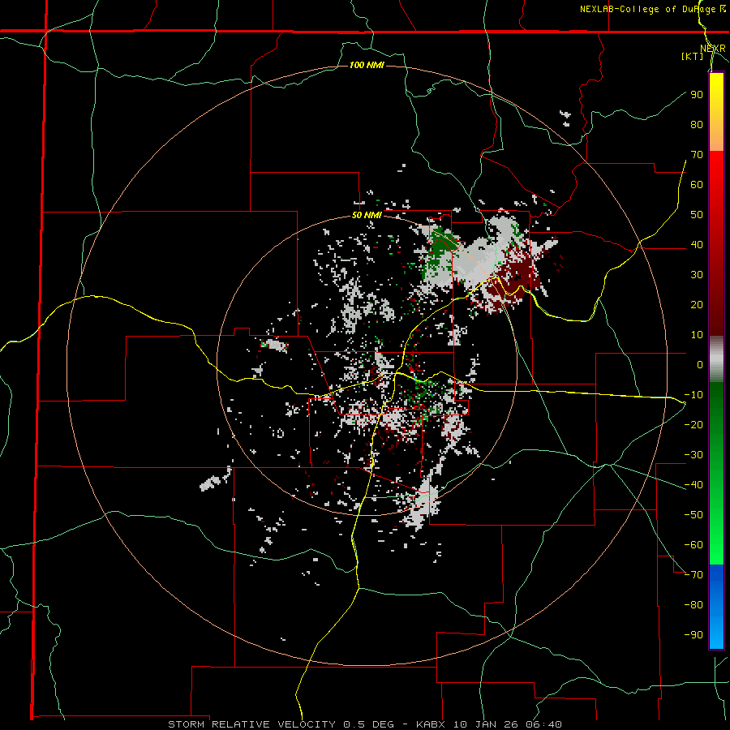Click the 80 label on the velocity scale
The image size is (730, 730).
(697, 124)
